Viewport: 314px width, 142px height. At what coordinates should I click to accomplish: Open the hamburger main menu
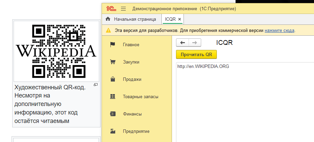pyautogui.click(x=124, y=9)
